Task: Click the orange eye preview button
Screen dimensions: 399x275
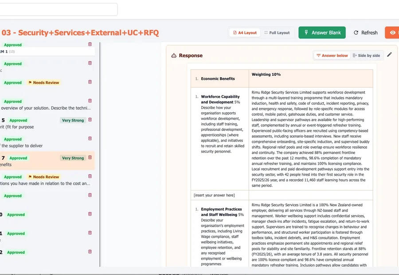Action: (x=392, y=32)
